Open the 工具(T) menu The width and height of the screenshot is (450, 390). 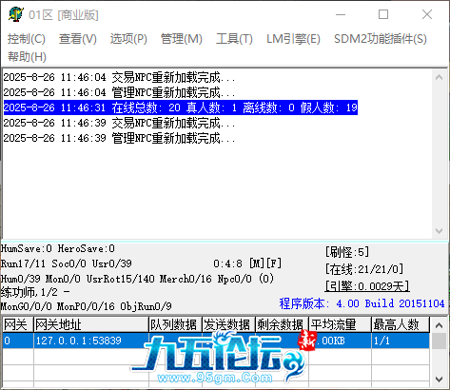[x=234, y=39]
